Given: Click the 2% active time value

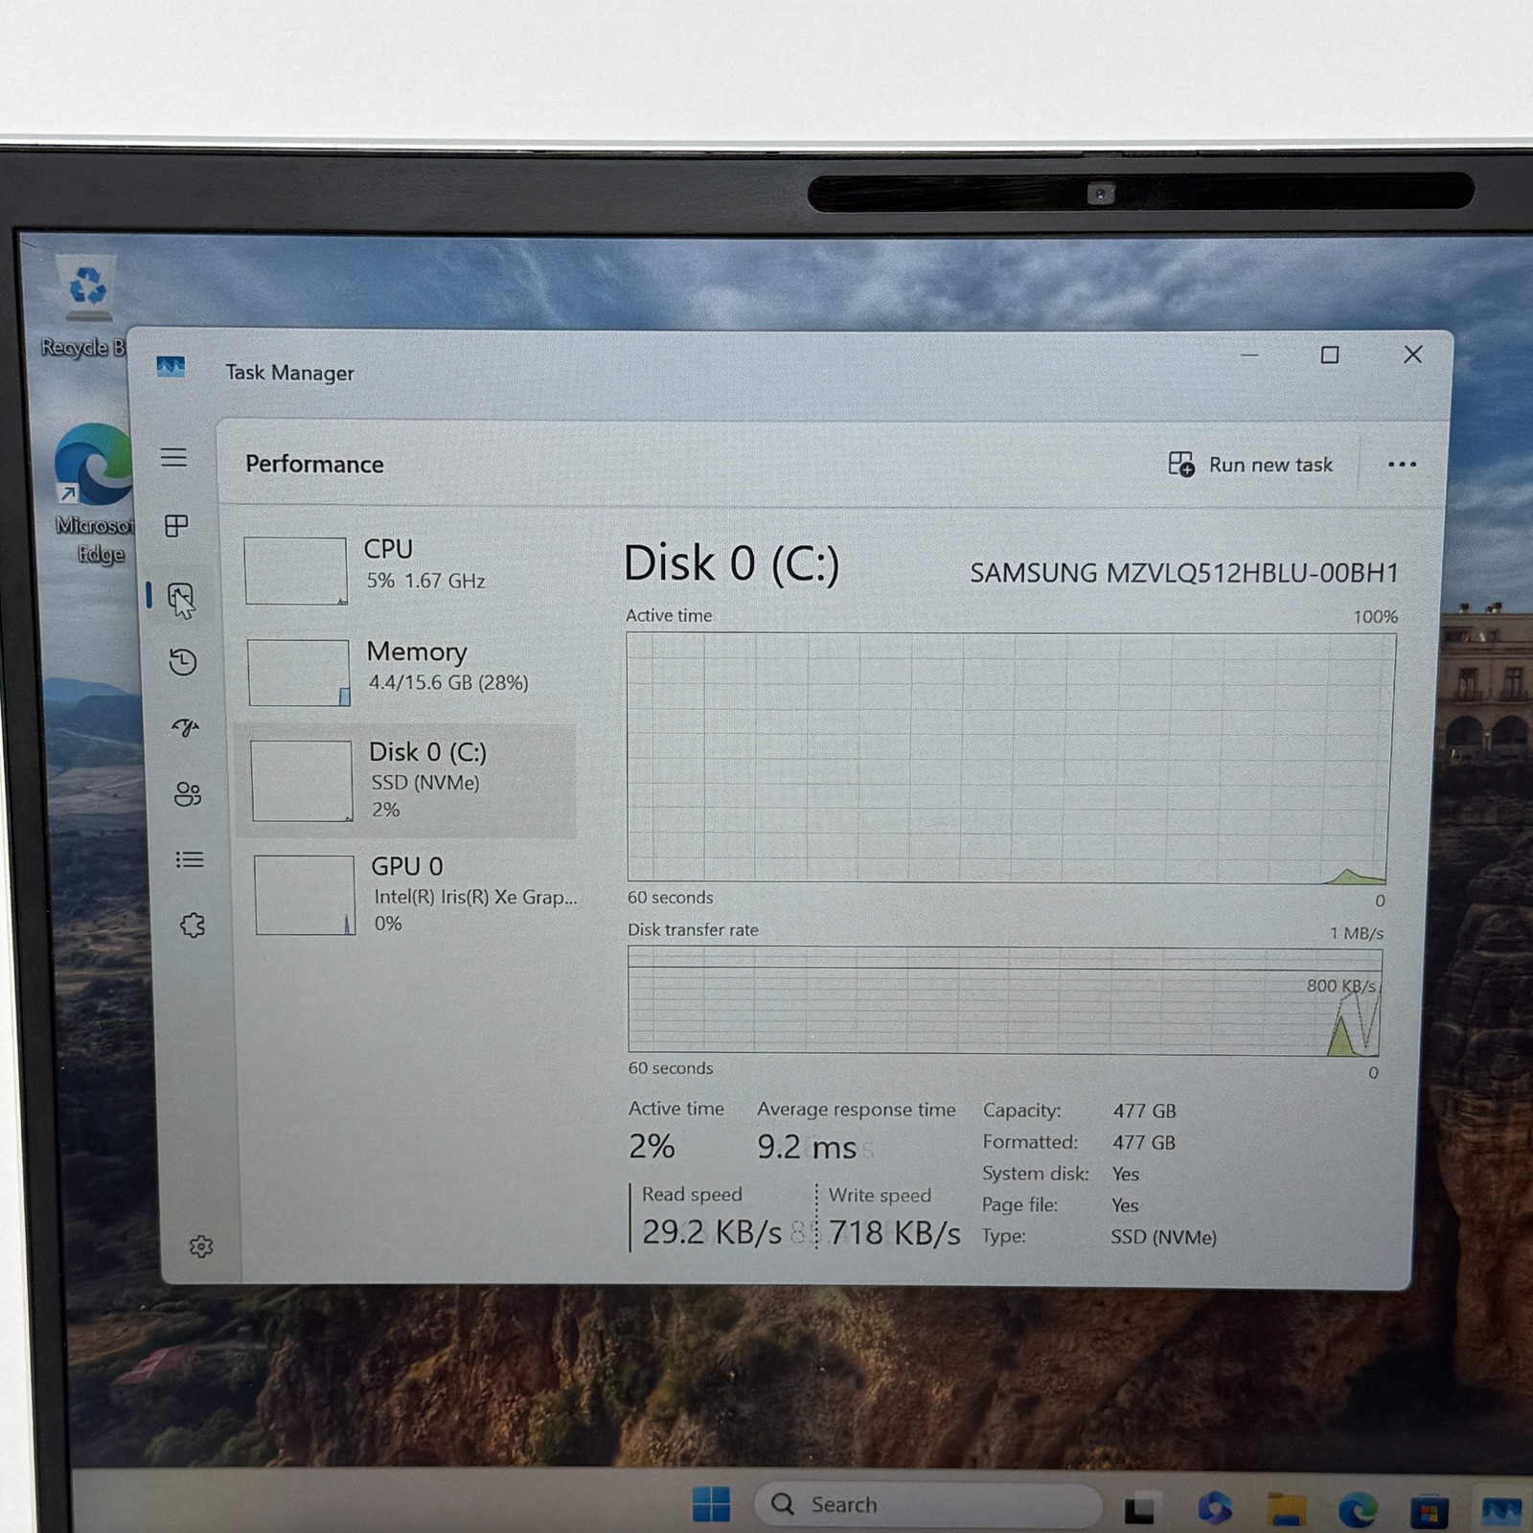Looking at the screenshot, I should click(652, 1146).
